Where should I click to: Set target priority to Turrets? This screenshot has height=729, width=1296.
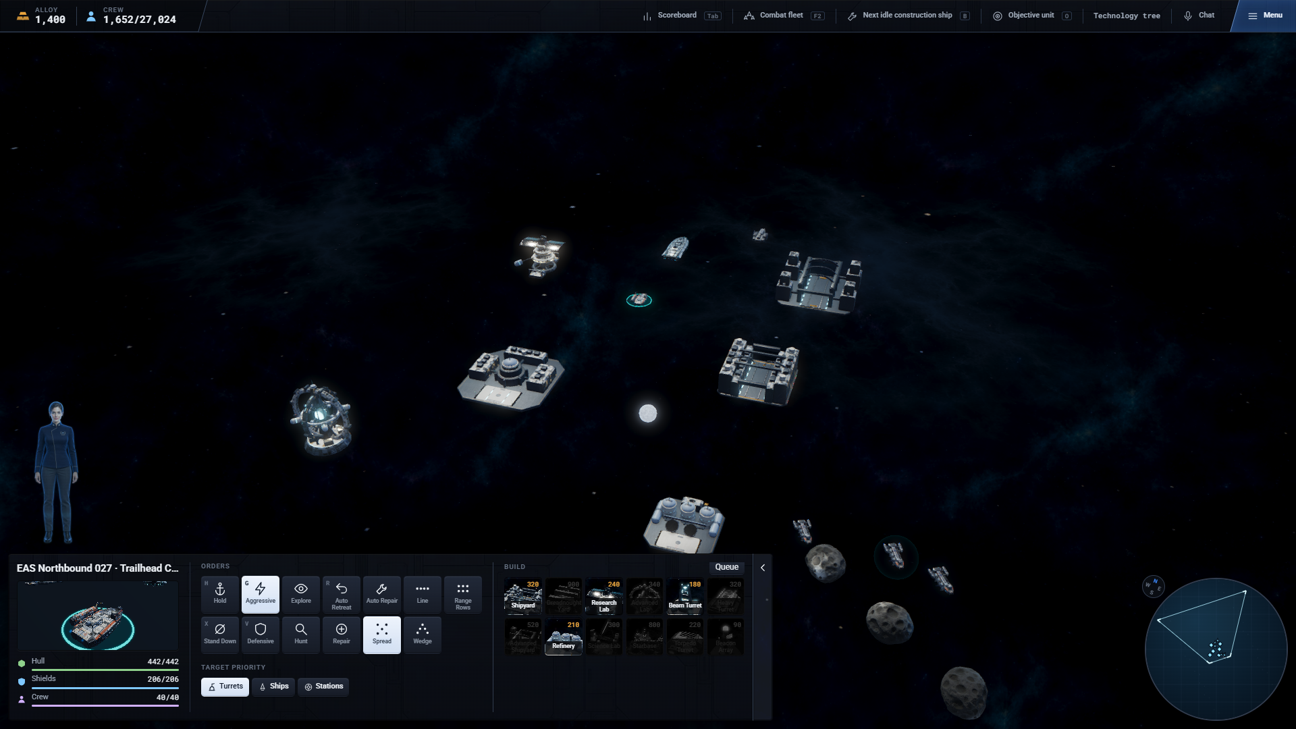pyautogui.click(x=225, y=686)
